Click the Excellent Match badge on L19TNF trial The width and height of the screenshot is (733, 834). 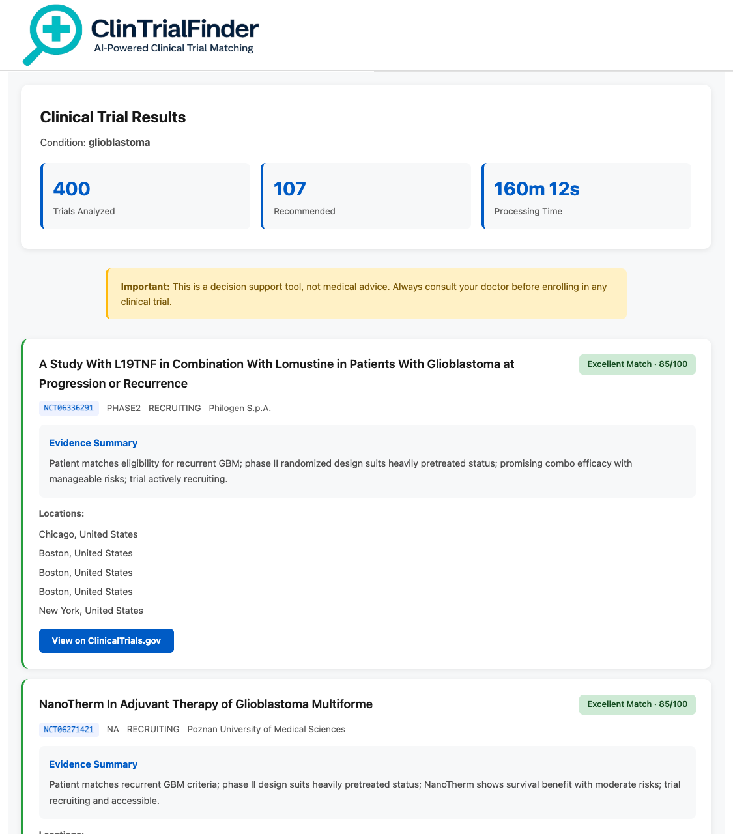(637, 364)
